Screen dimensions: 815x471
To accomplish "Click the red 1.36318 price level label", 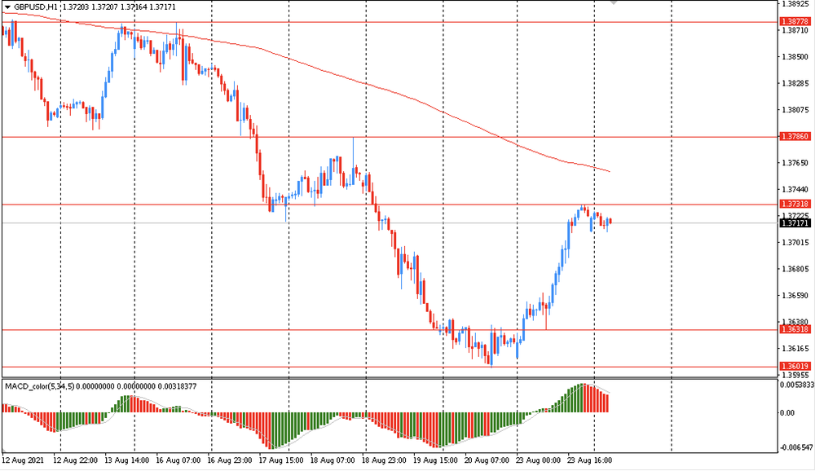I will (x=795, y=329).
